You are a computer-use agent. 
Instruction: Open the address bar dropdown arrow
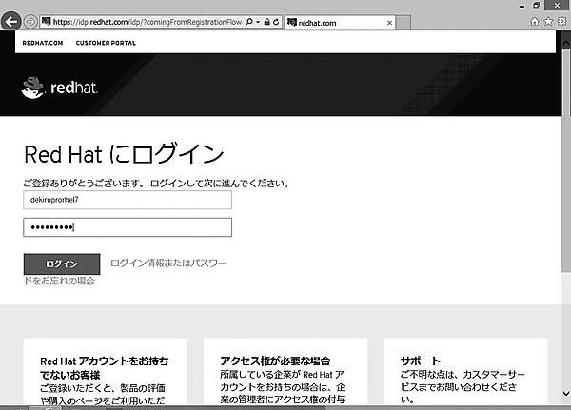click(x=258, y=22)
